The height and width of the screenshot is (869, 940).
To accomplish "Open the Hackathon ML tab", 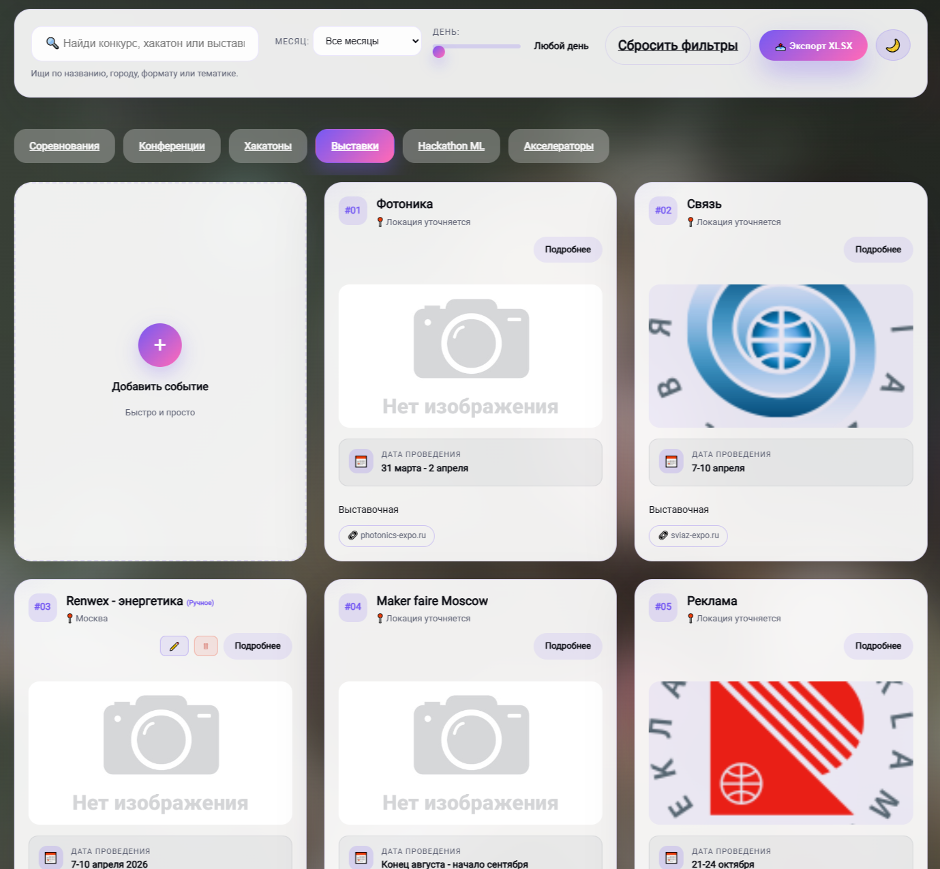I will (x=451, y=146).
